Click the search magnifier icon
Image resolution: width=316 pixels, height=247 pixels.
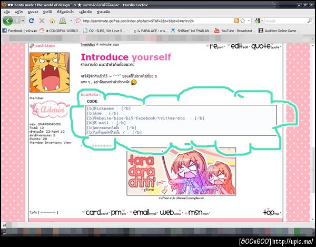310,21
